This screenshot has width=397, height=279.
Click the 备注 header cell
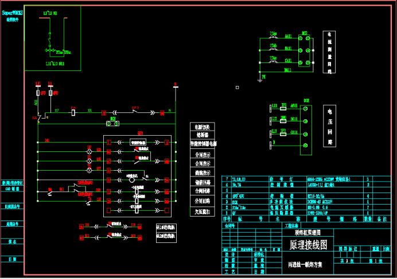point(382,219)
